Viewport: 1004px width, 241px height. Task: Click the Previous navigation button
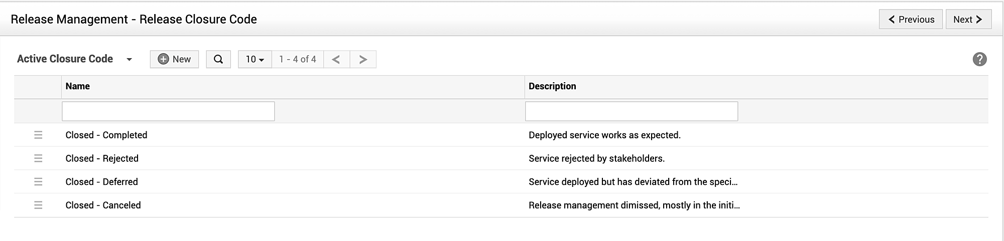(x=911, y=20)
